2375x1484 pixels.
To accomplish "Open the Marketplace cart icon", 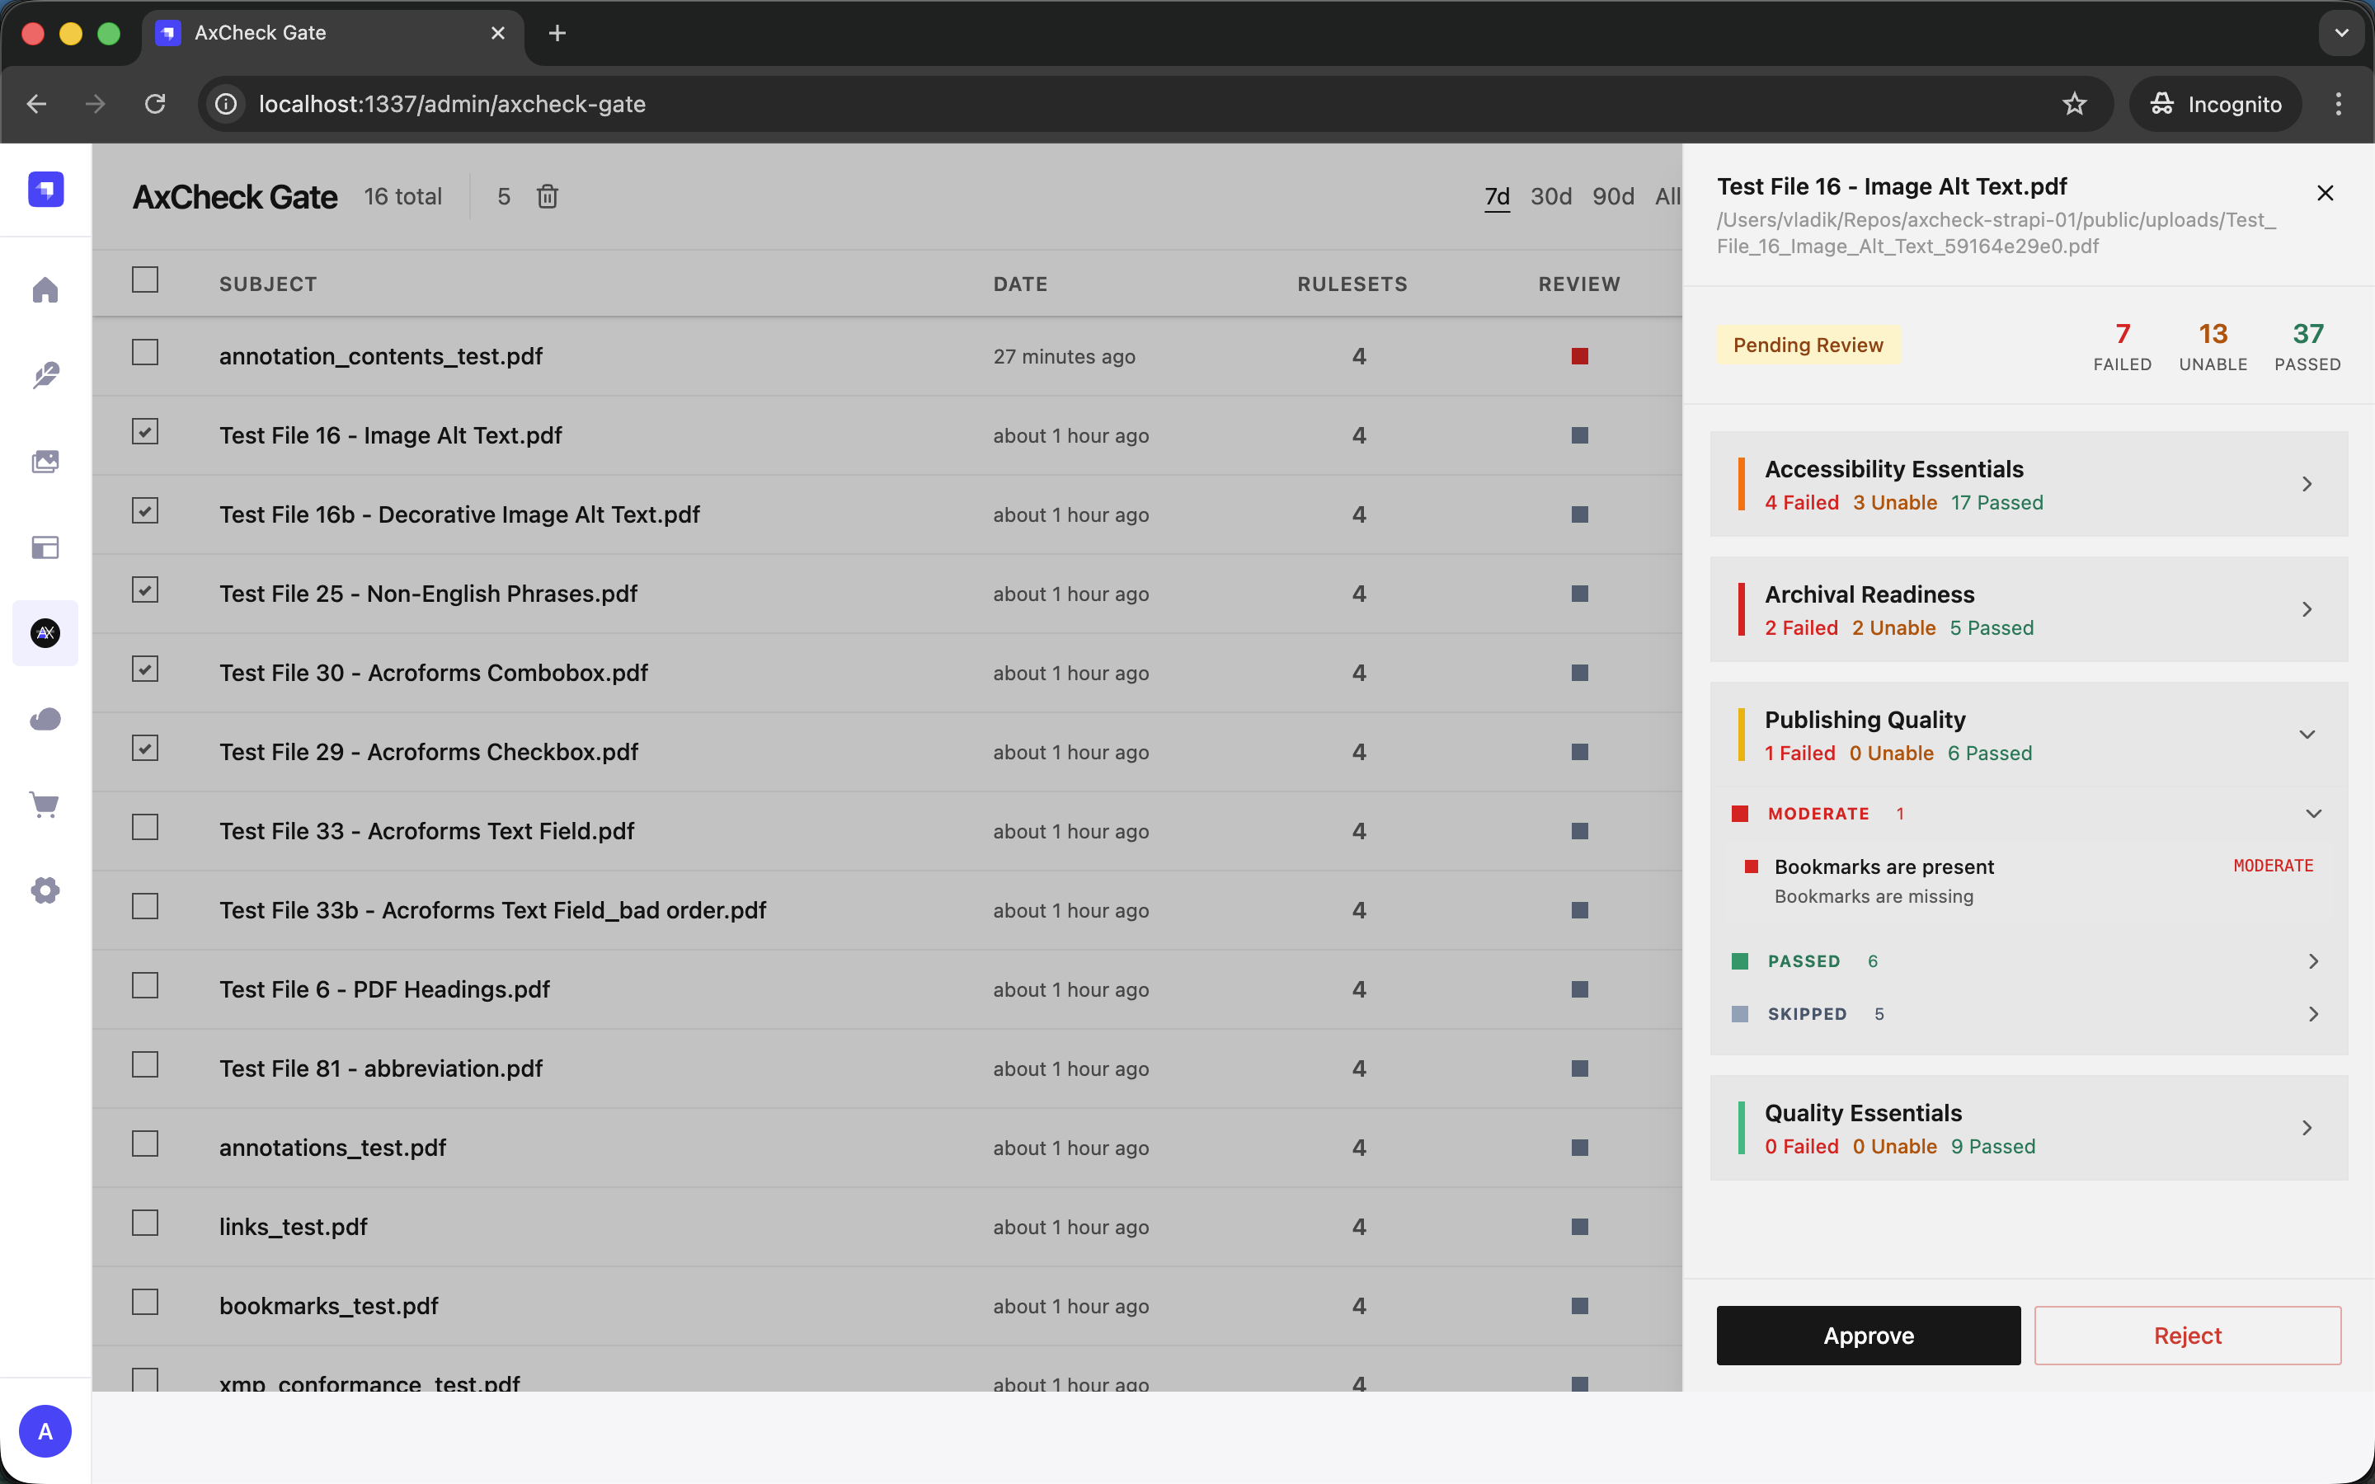I will [45, 804].
